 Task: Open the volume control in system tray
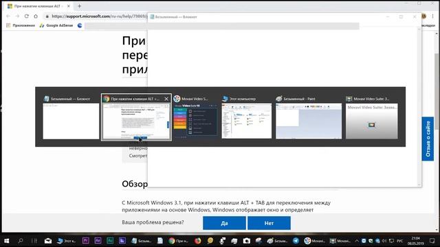(x=384, y=241)
